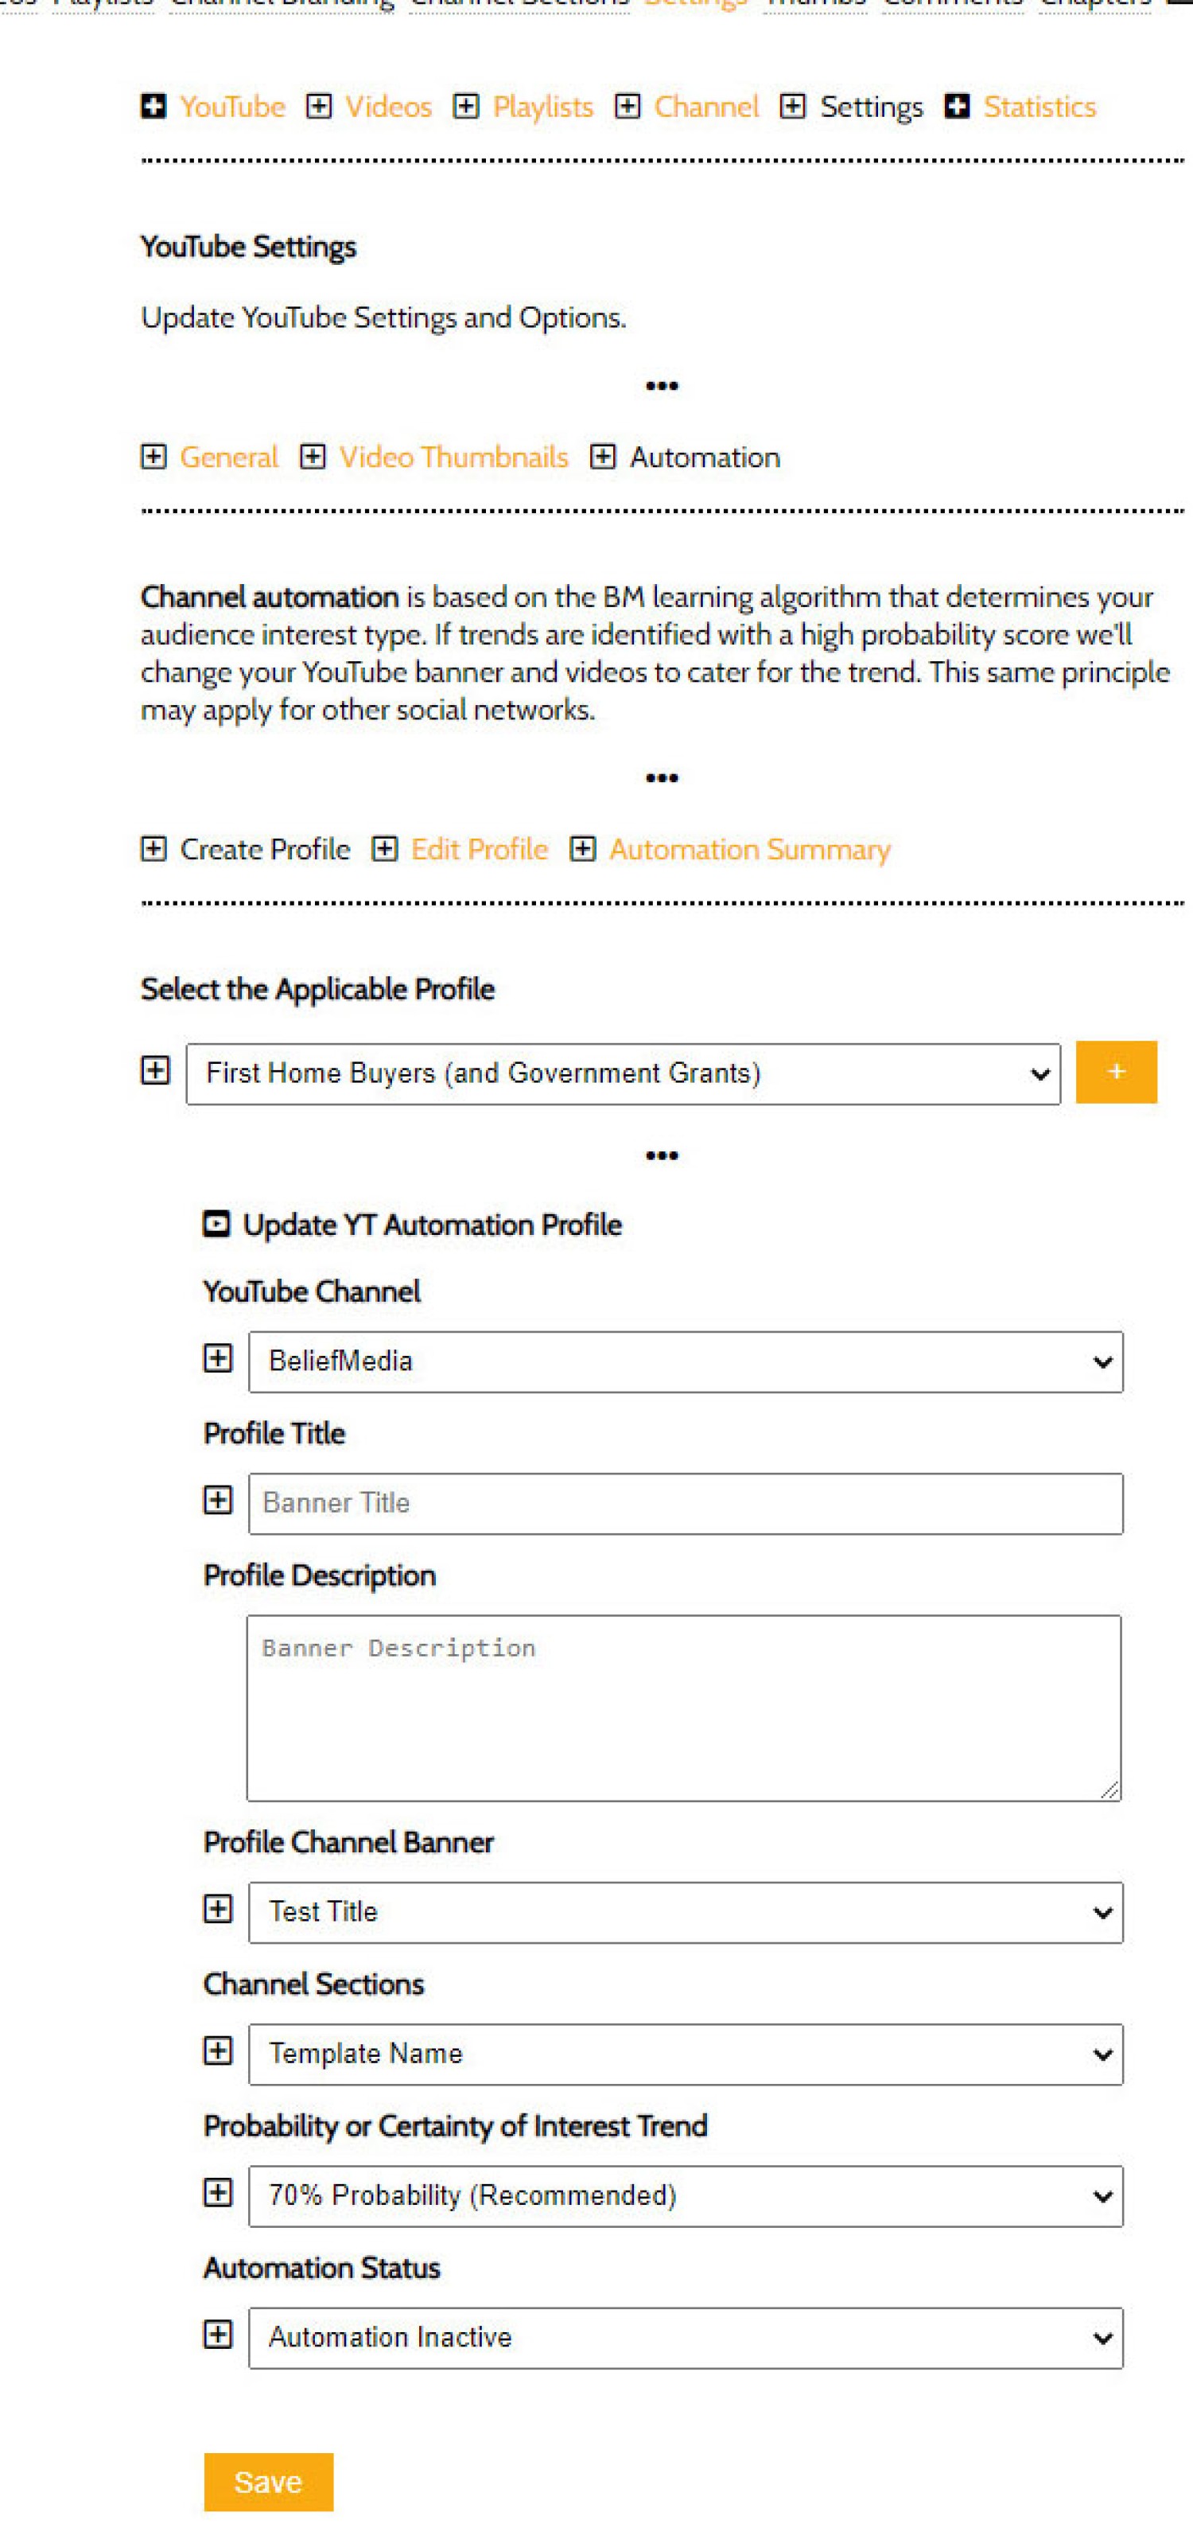Viewport: 1193px width, 2547px height.
Task: Click plus icon beside Channel Sections dropdown
Action: [x=217, y=2050]
